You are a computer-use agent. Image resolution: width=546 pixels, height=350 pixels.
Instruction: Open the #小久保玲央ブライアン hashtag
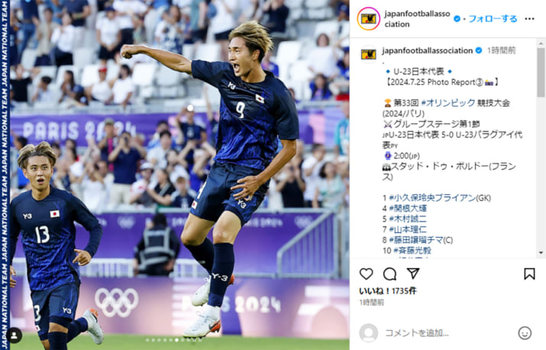click(433, 198)
